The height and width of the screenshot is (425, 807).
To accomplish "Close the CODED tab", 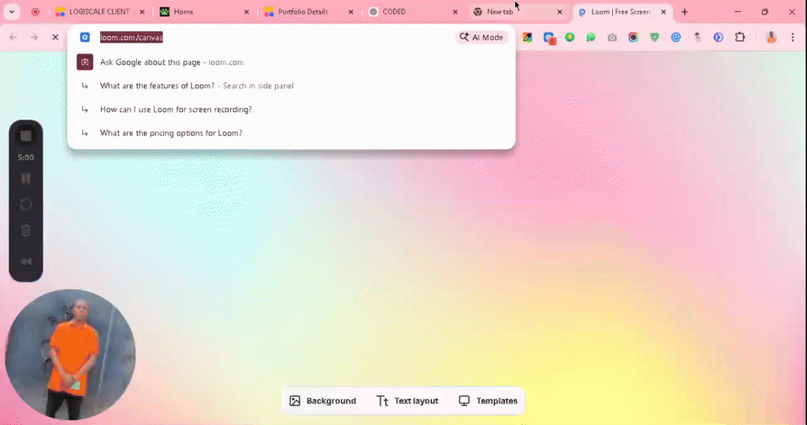I will pyautogui.click(x=455, y=12).
